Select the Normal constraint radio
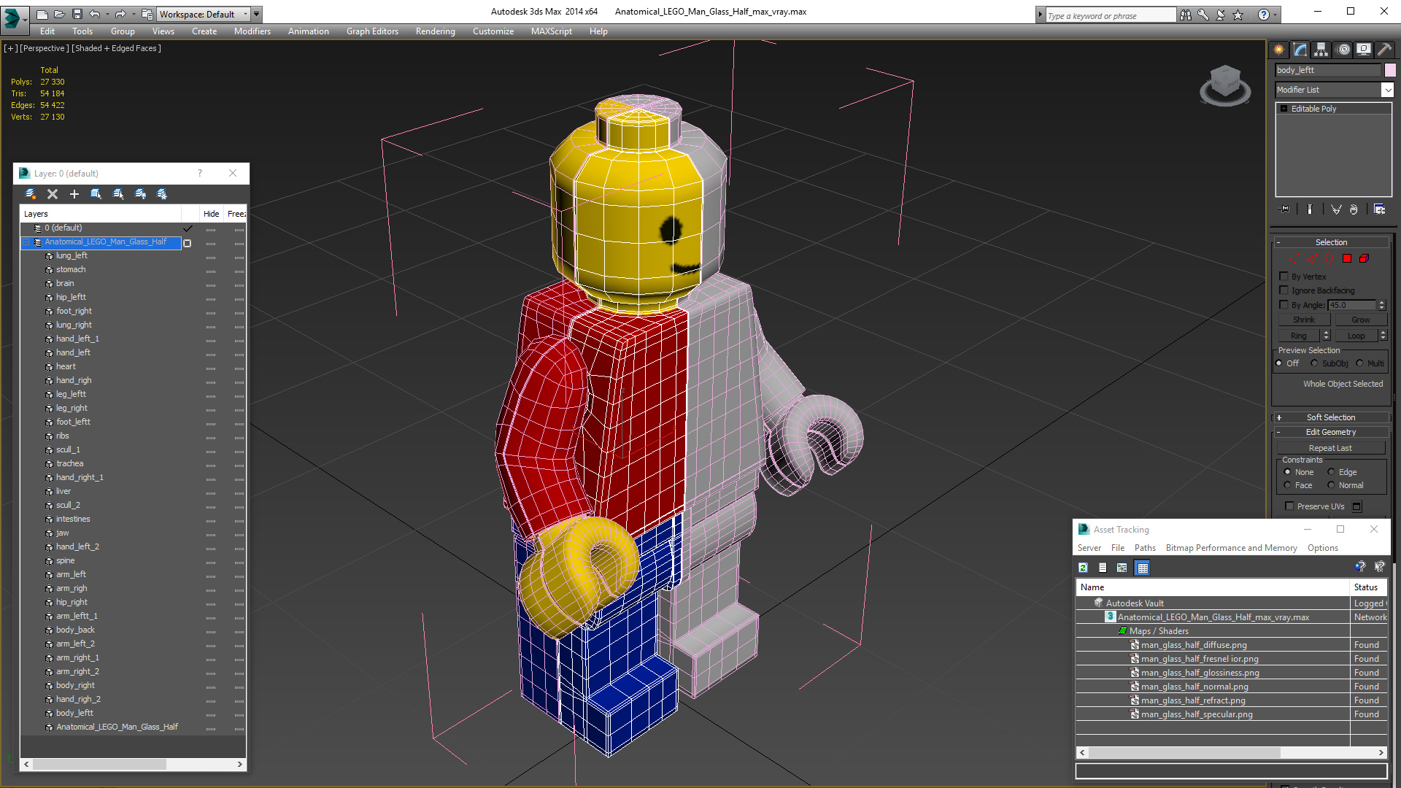The image size is (1401, 788). (1331, 485)
